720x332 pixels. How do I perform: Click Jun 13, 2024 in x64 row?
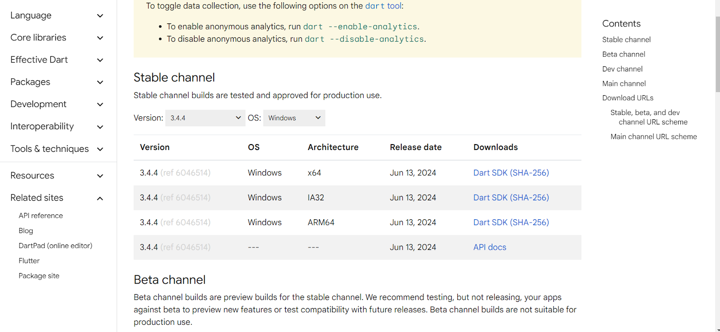pyautogui.click(x=413, y=173)
